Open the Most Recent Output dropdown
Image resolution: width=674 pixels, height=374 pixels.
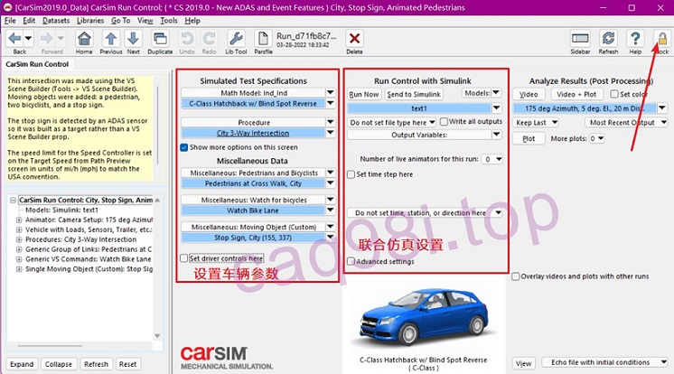click(626, 123)
